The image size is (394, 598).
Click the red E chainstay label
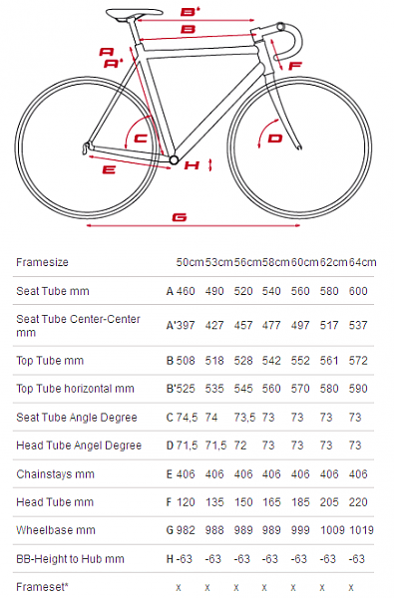tap(109, 169)
